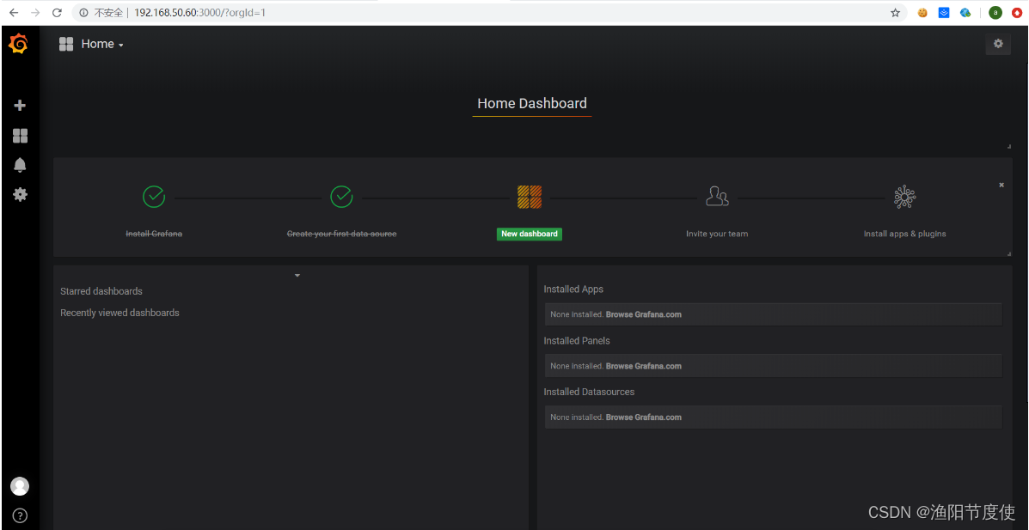Click the red browser update icon

[1017, 13]
